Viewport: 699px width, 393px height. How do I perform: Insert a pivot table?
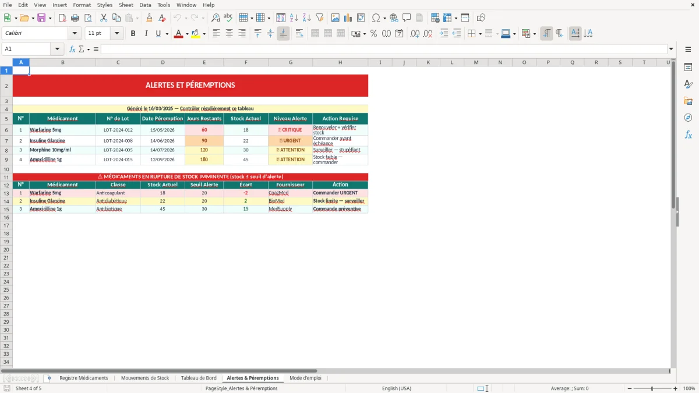(x=361, y=17)
